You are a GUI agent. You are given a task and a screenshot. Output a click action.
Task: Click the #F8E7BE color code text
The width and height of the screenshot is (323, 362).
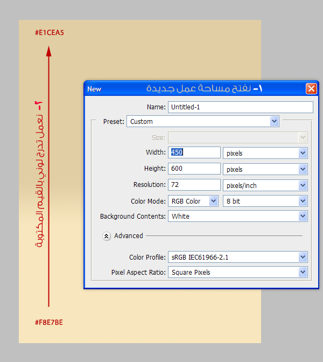49,322
